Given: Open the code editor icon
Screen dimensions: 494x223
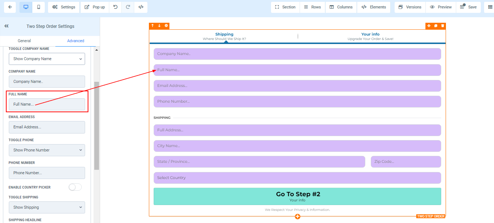Looking at the screenshot, I should (x=141, y=7).
